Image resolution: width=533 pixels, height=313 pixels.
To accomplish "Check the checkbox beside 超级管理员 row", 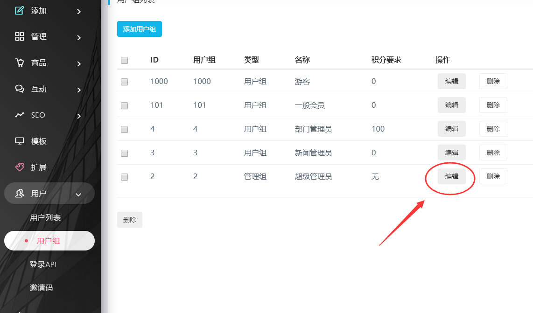I will pos(124,177).
